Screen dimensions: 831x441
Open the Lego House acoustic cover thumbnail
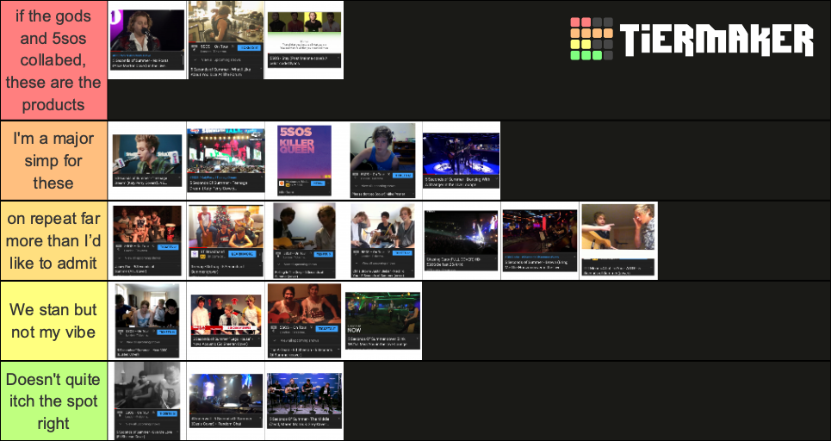tap(226, 321)
